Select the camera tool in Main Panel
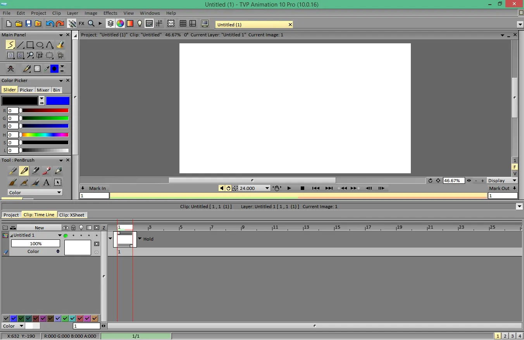Viewport: 524px width, 340px height. click(x=60, y=55)
